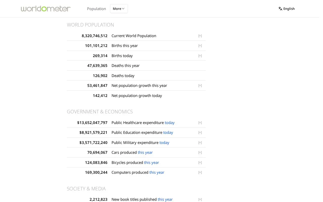This screenshot has width=323, height=202.
Task: Choose the English language selector
Action: [286, 9]
